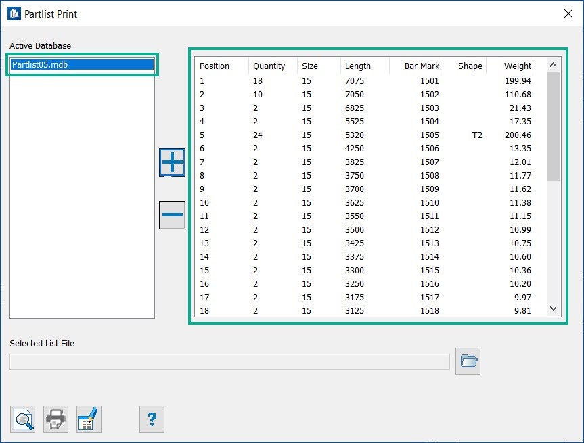Click the minus icon to remove database
The height and width of the screenshot is (443, 584).
coord(172,215)
